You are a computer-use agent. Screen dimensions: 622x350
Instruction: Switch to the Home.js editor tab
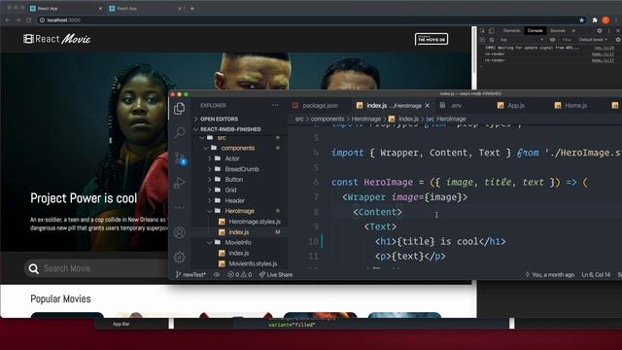570,105
